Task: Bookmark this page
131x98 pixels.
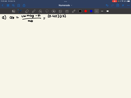Action: coord(19,5)
